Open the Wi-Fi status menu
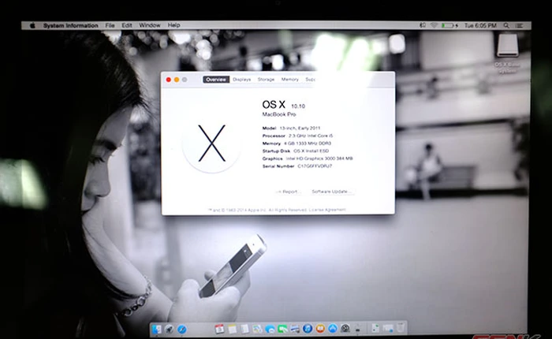This screenshot has height=339, width=552. point(434,25)
